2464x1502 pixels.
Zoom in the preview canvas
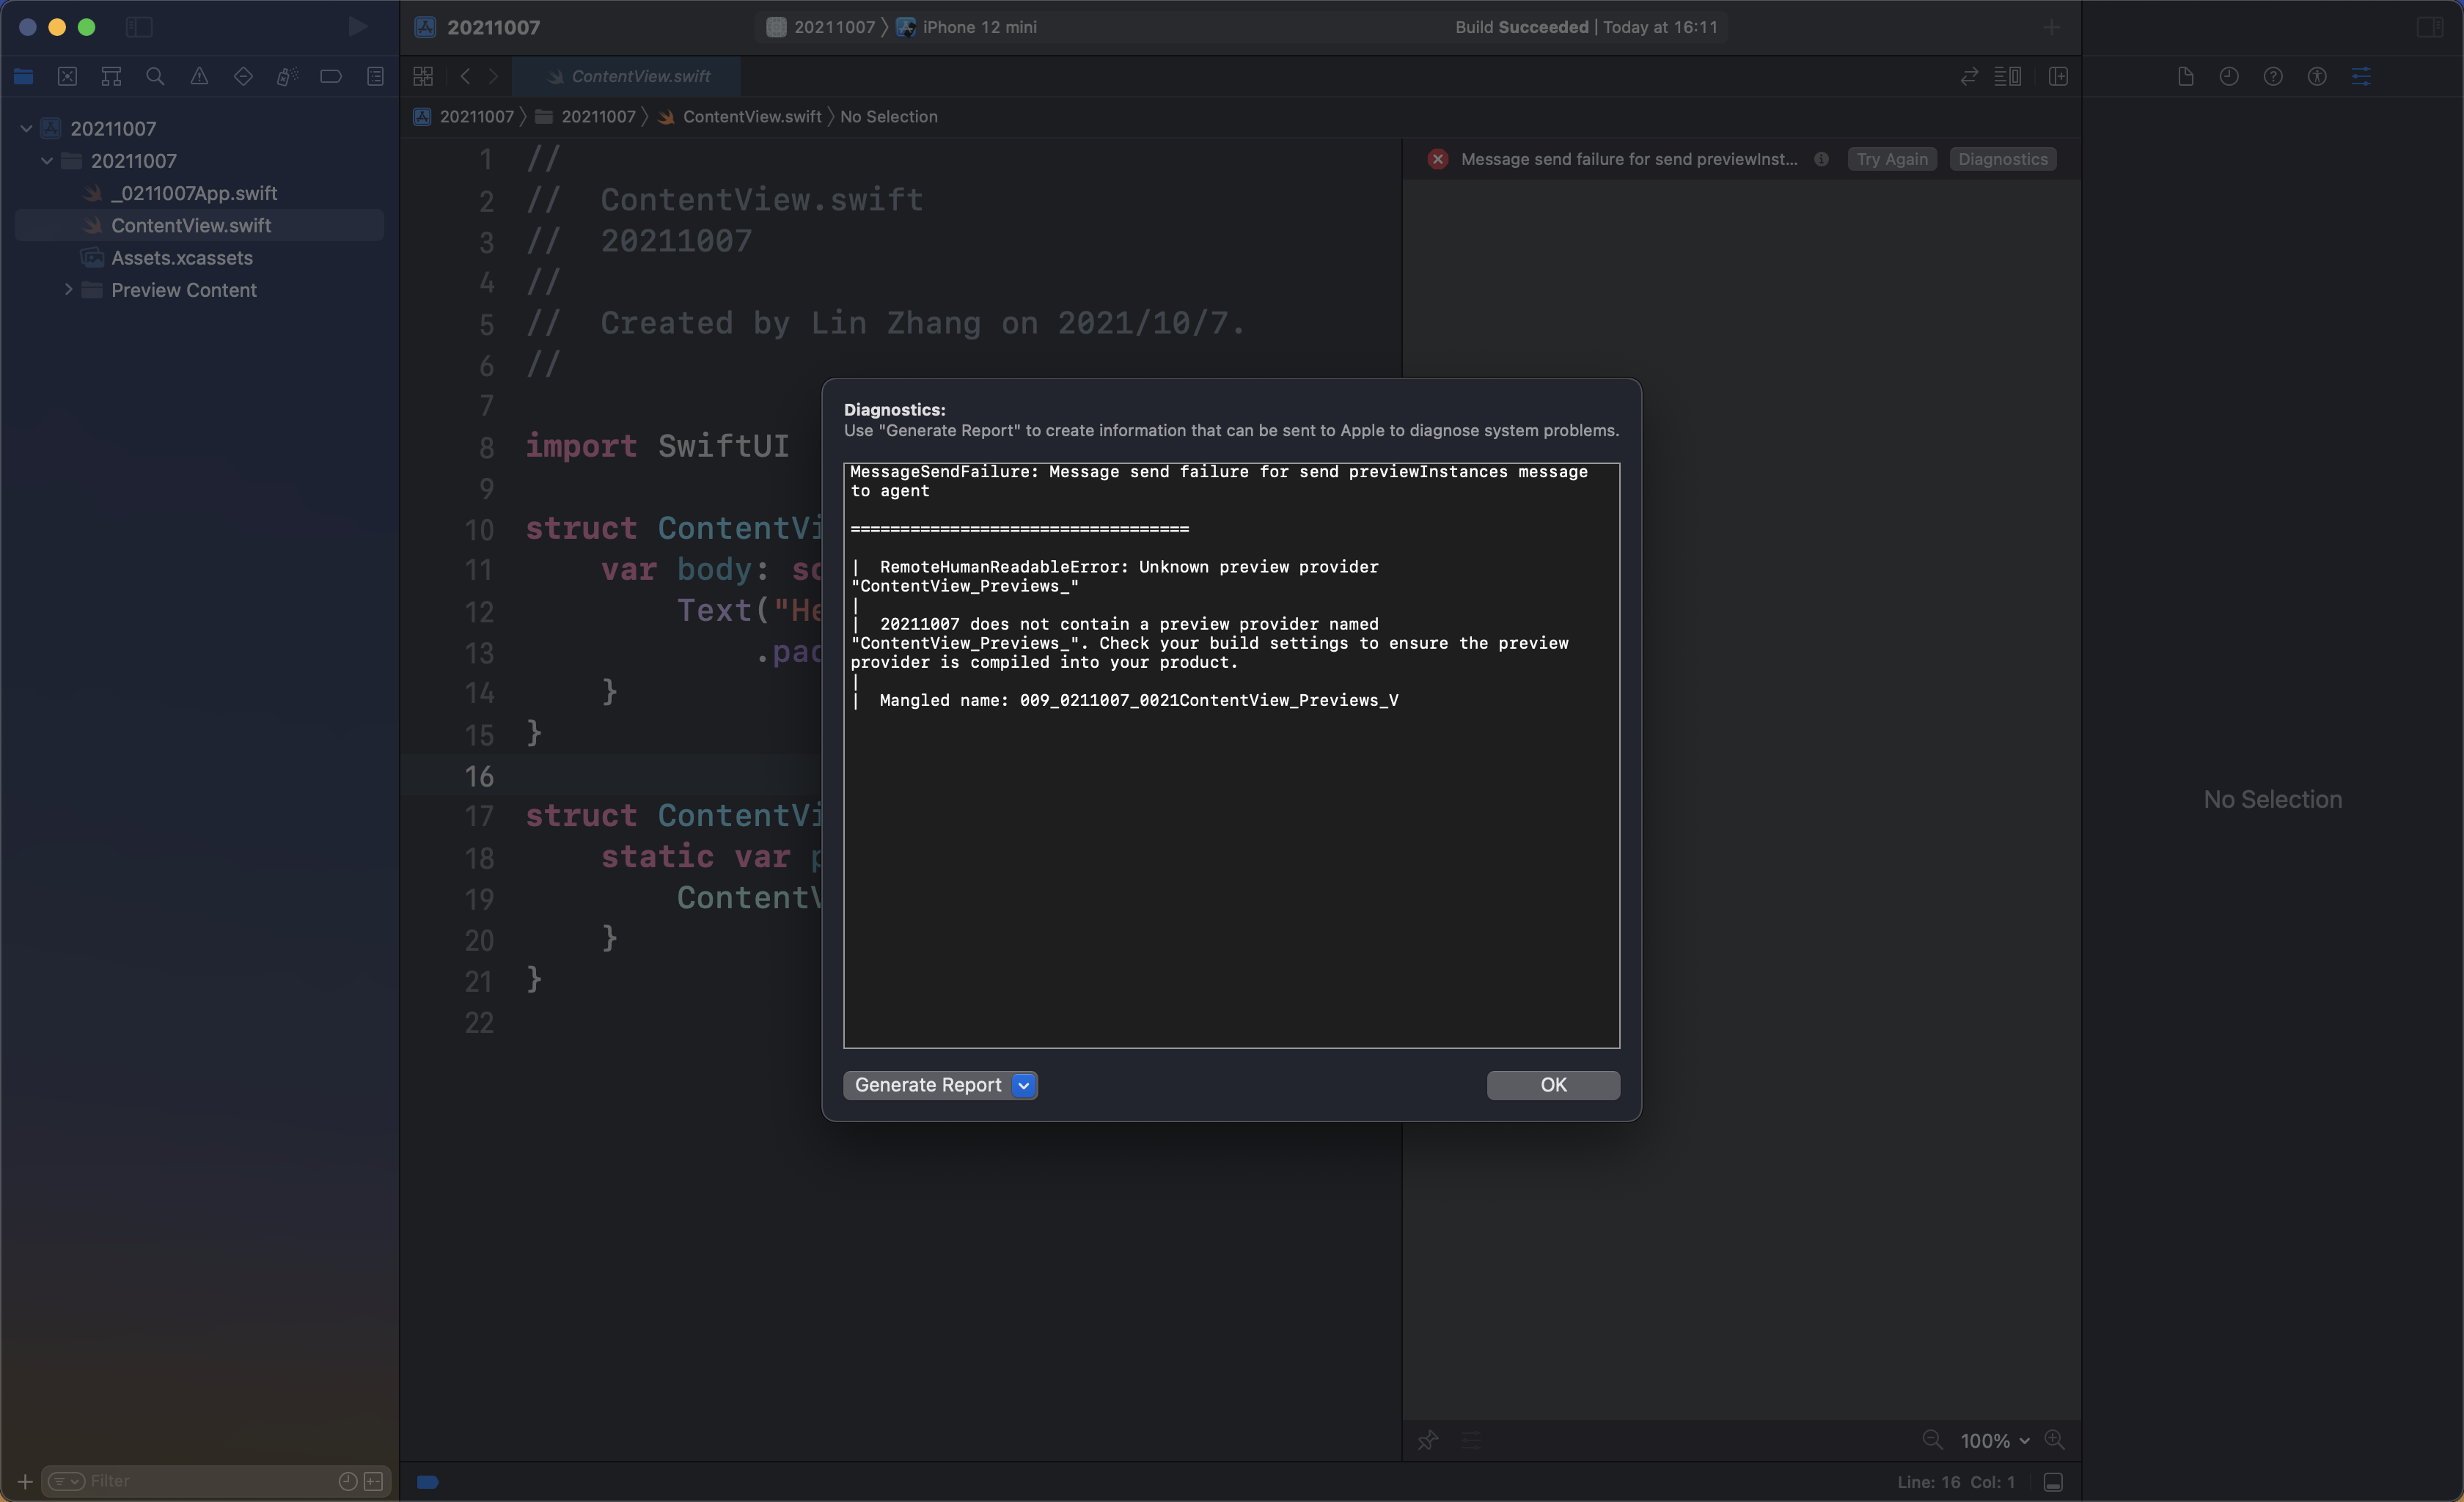pyautogui.click(x=2054, y=1440)
